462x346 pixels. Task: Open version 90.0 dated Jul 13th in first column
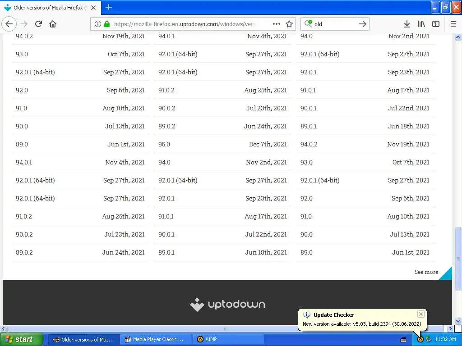pos(80,126)
